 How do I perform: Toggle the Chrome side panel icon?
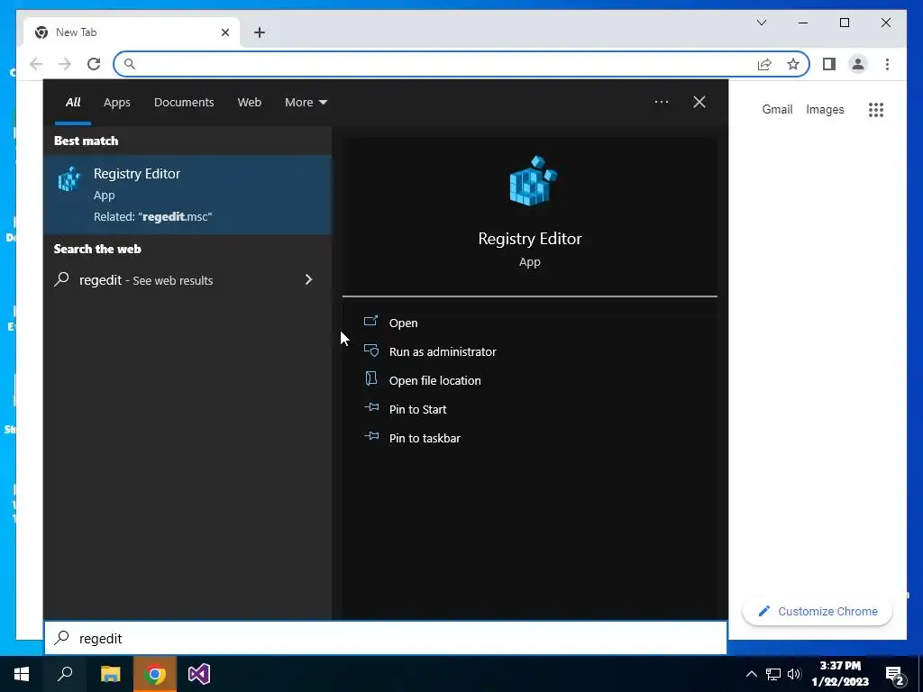tap(829, 64)
